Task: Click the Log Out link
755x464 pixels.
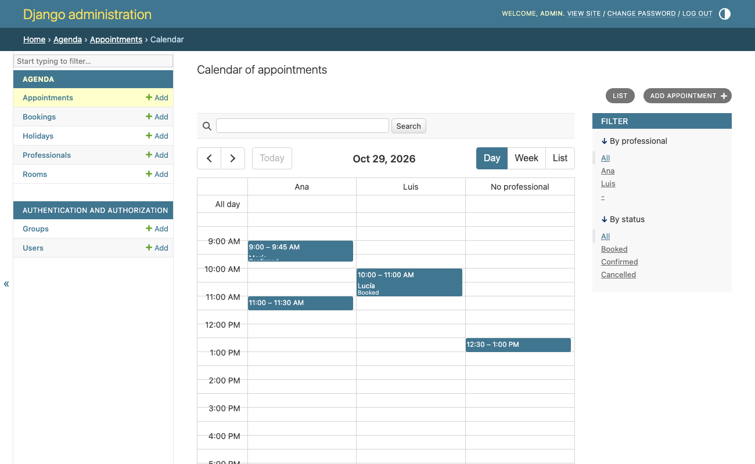Action: click(x=698, y=13)
